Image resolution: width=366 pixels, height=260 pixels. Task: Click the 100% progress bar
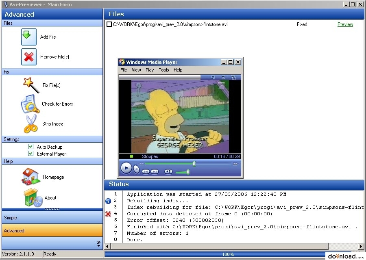228,254
